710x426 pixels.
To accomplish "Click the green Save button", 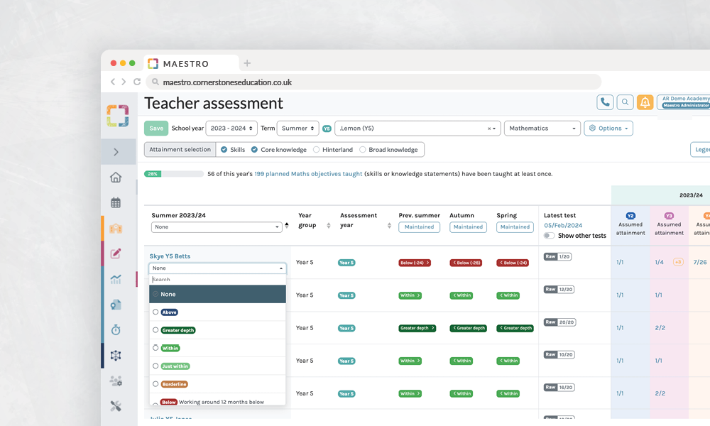I will click(156, 129).
